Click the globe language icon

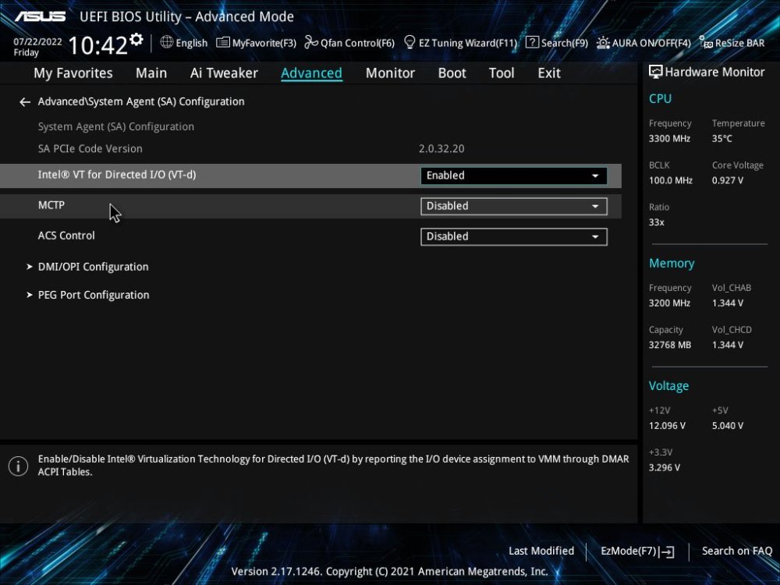[167, 42]
